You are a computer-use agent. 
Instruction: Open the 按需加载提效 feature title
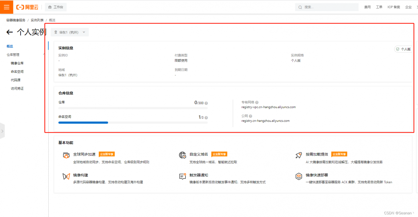click(317, 154)
